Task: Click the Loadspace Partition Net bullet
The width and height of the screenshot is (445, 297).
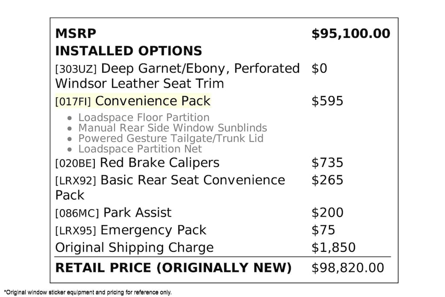Action: pyautogui.click(x=140, y=149)
